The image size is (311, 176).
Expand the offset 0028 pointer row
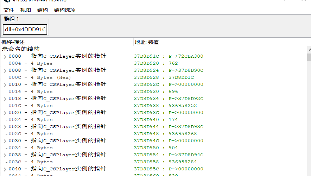pyautogui.click(x=5, y=127)
